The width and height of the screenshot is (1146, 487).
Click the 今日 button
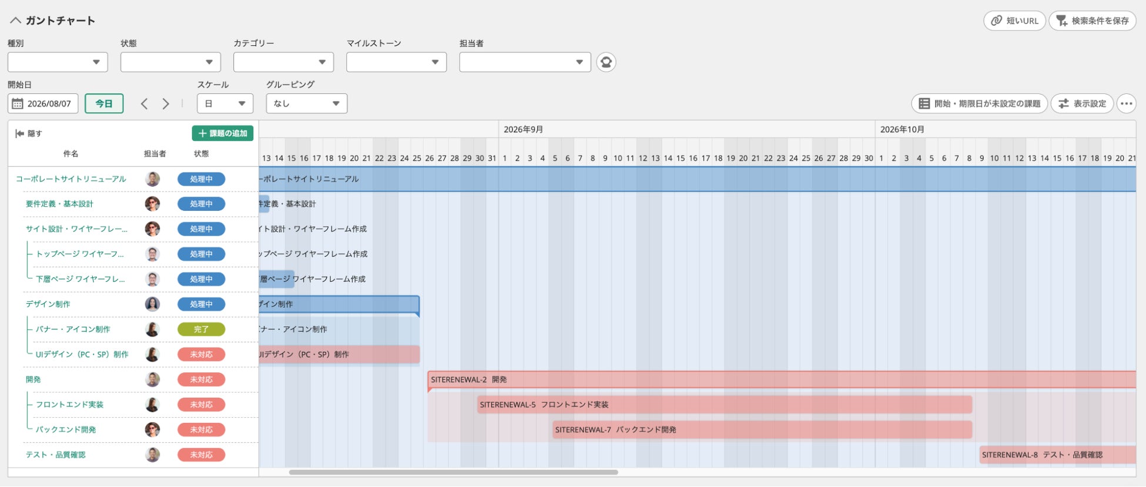click(x=104, y=104)
